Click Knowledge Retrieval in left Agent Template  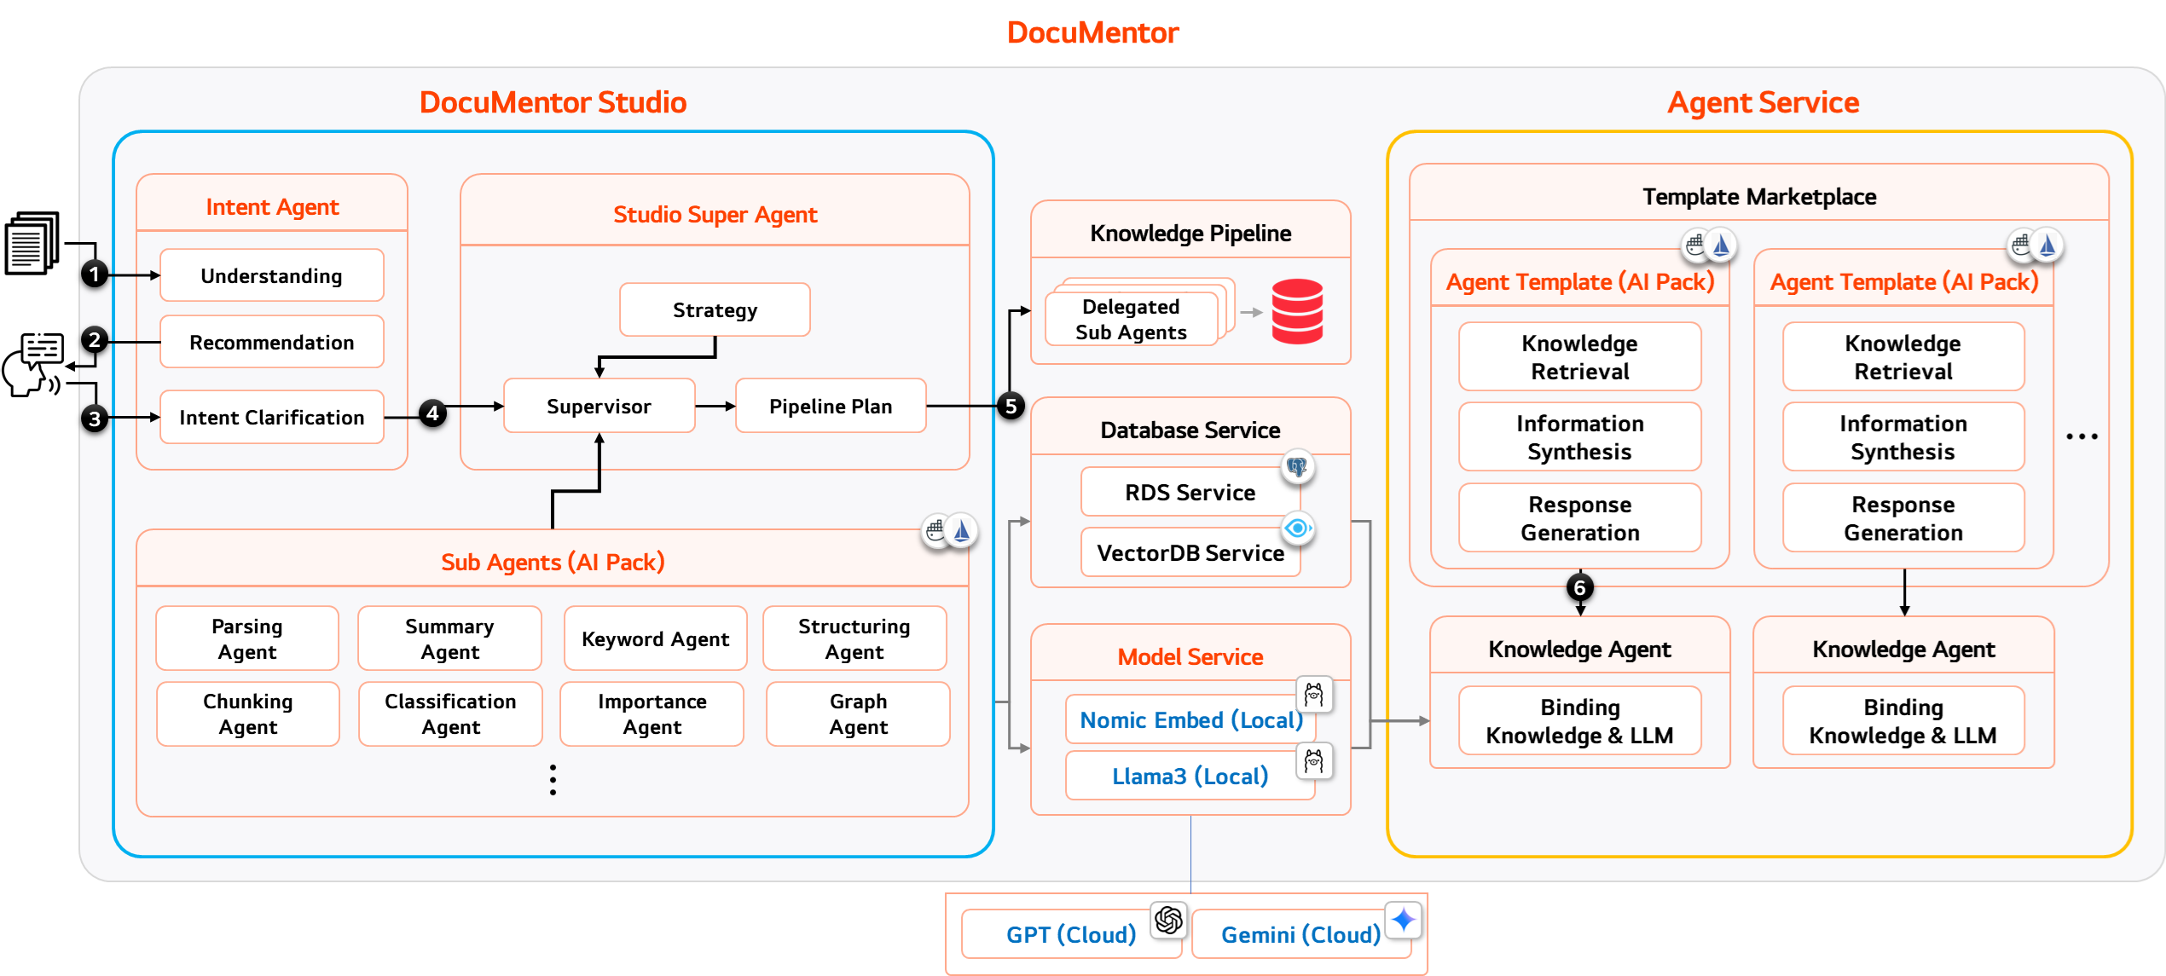tap(1580, 356)
